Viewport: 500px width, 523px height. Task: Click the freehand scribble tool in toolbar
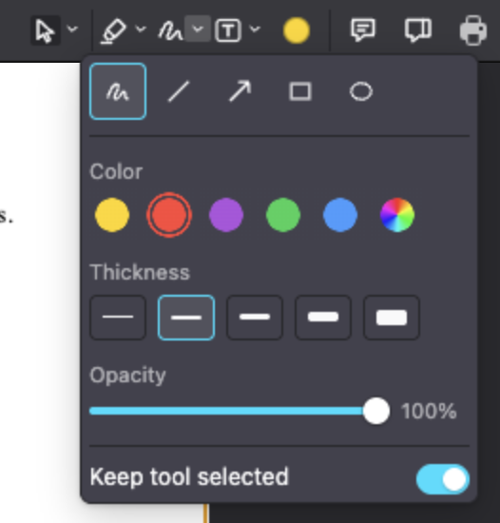pyautogui.click(x=170, y=31)
